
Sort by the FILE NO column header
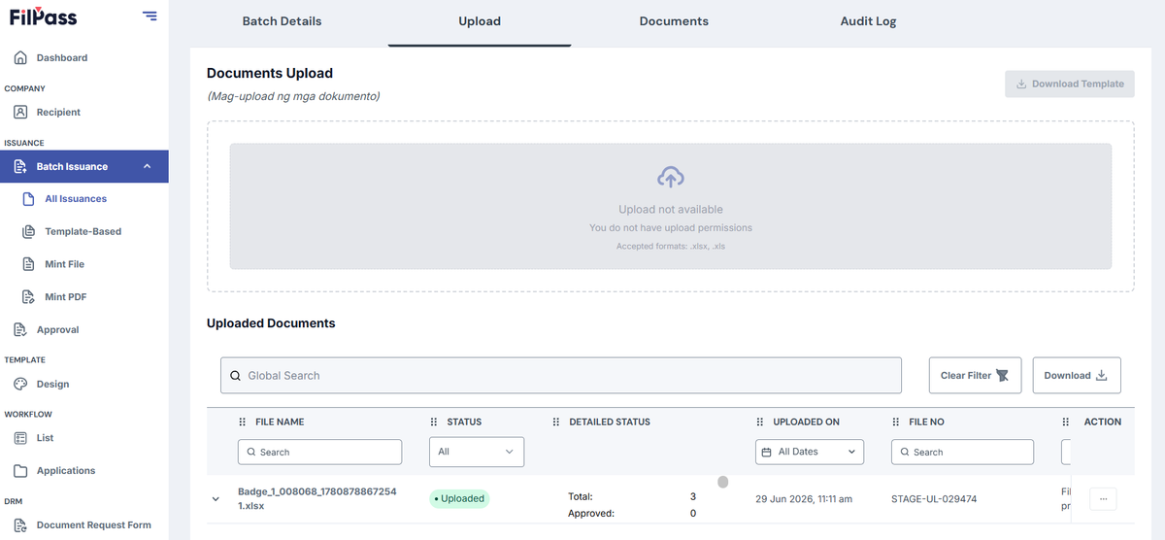[x=926, y=422]
